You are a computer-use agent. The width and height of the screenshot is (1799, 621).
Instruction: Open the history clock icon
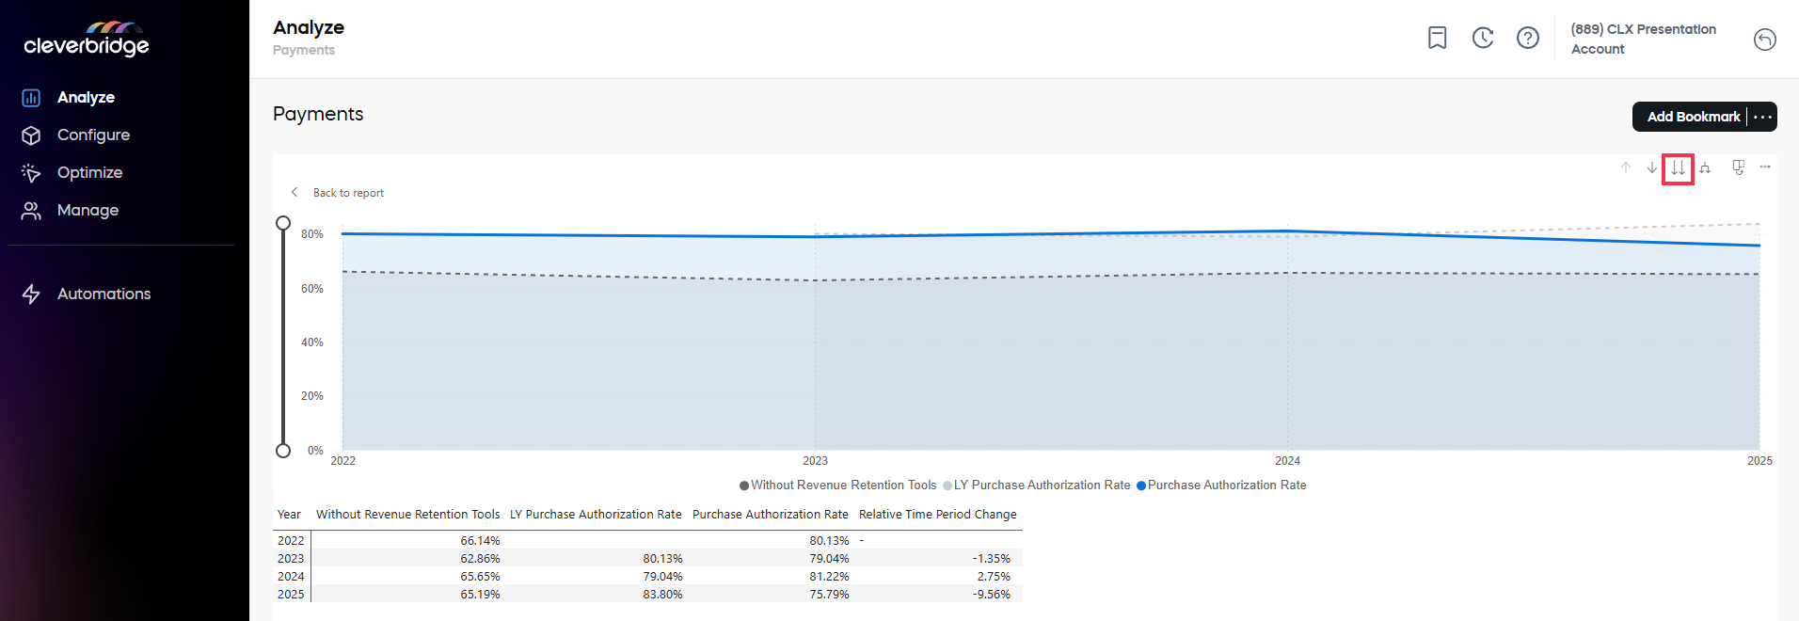tap(1483, 38)
